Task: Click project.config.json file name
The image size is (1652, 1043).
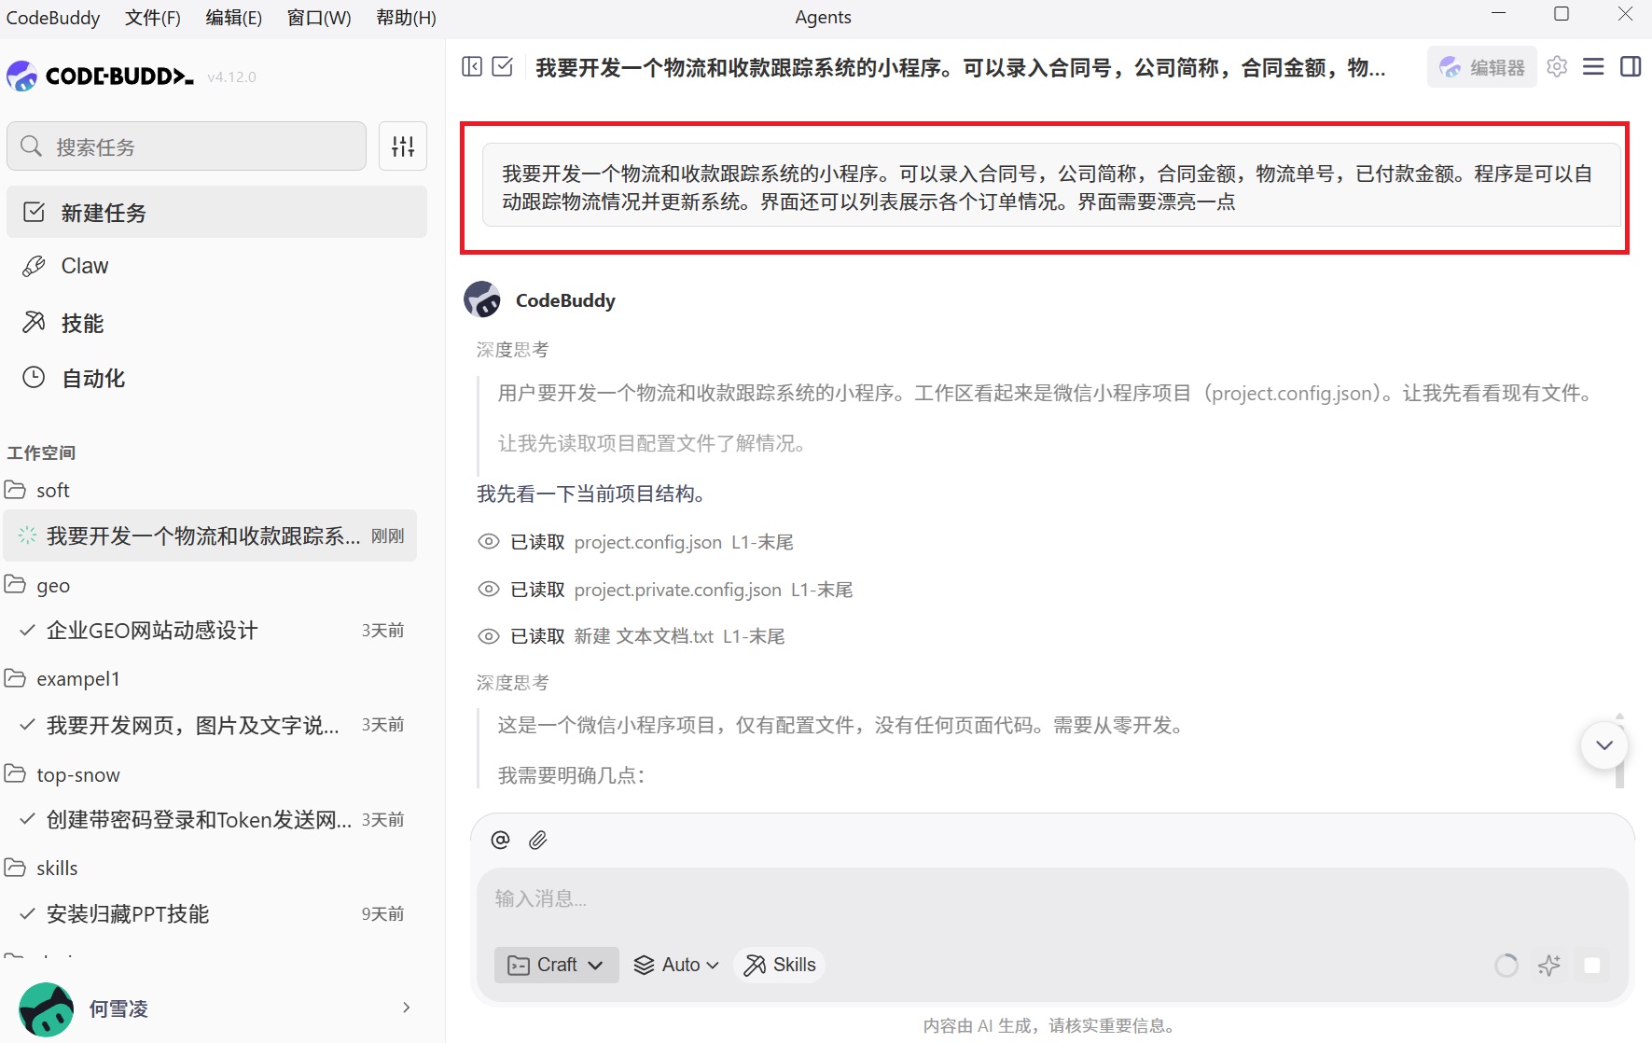Action: point(648,542)
